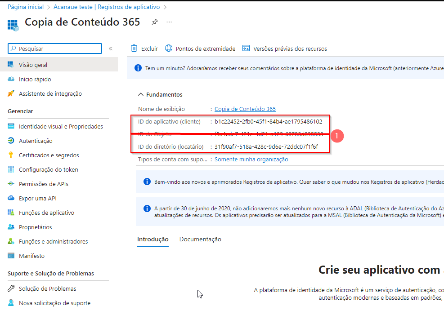The image size is (444, 315).
Task: Click the Identidade visual e Propriedades icon
Action: tap(11, 126)
